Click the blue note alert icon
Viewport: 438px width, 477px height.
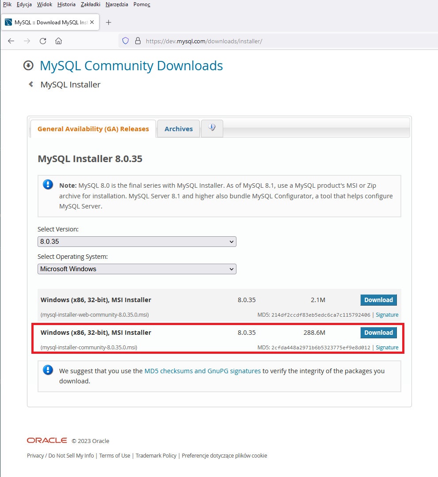[x=48, y=184]
